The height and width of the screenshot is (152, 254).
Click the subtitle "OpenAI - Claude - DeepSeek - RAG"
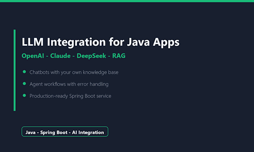tap(74, 56)
